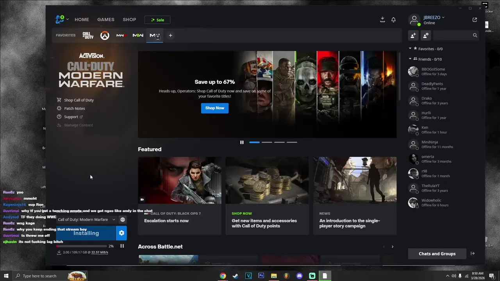
Task: Click the Windows Start button
Action: [x=6, y=276]
